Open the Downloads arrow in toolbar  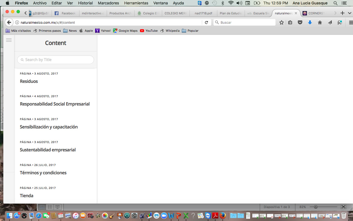tap(310, 22)
